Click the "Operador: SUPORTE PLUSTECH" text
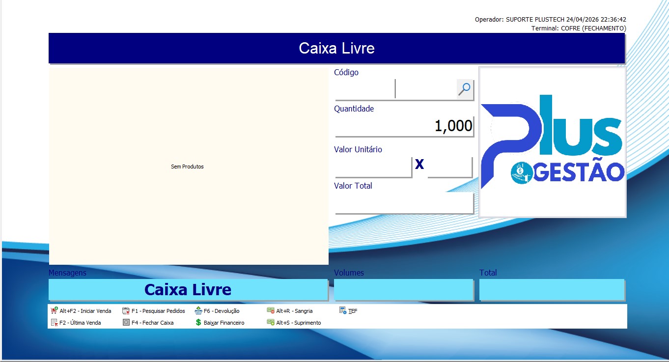The image size is (669, 362). pyautogui.click(x=519, y=20)
